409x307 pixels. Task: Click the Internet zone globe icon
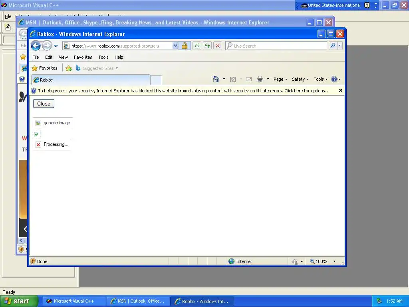click(231, 261)
